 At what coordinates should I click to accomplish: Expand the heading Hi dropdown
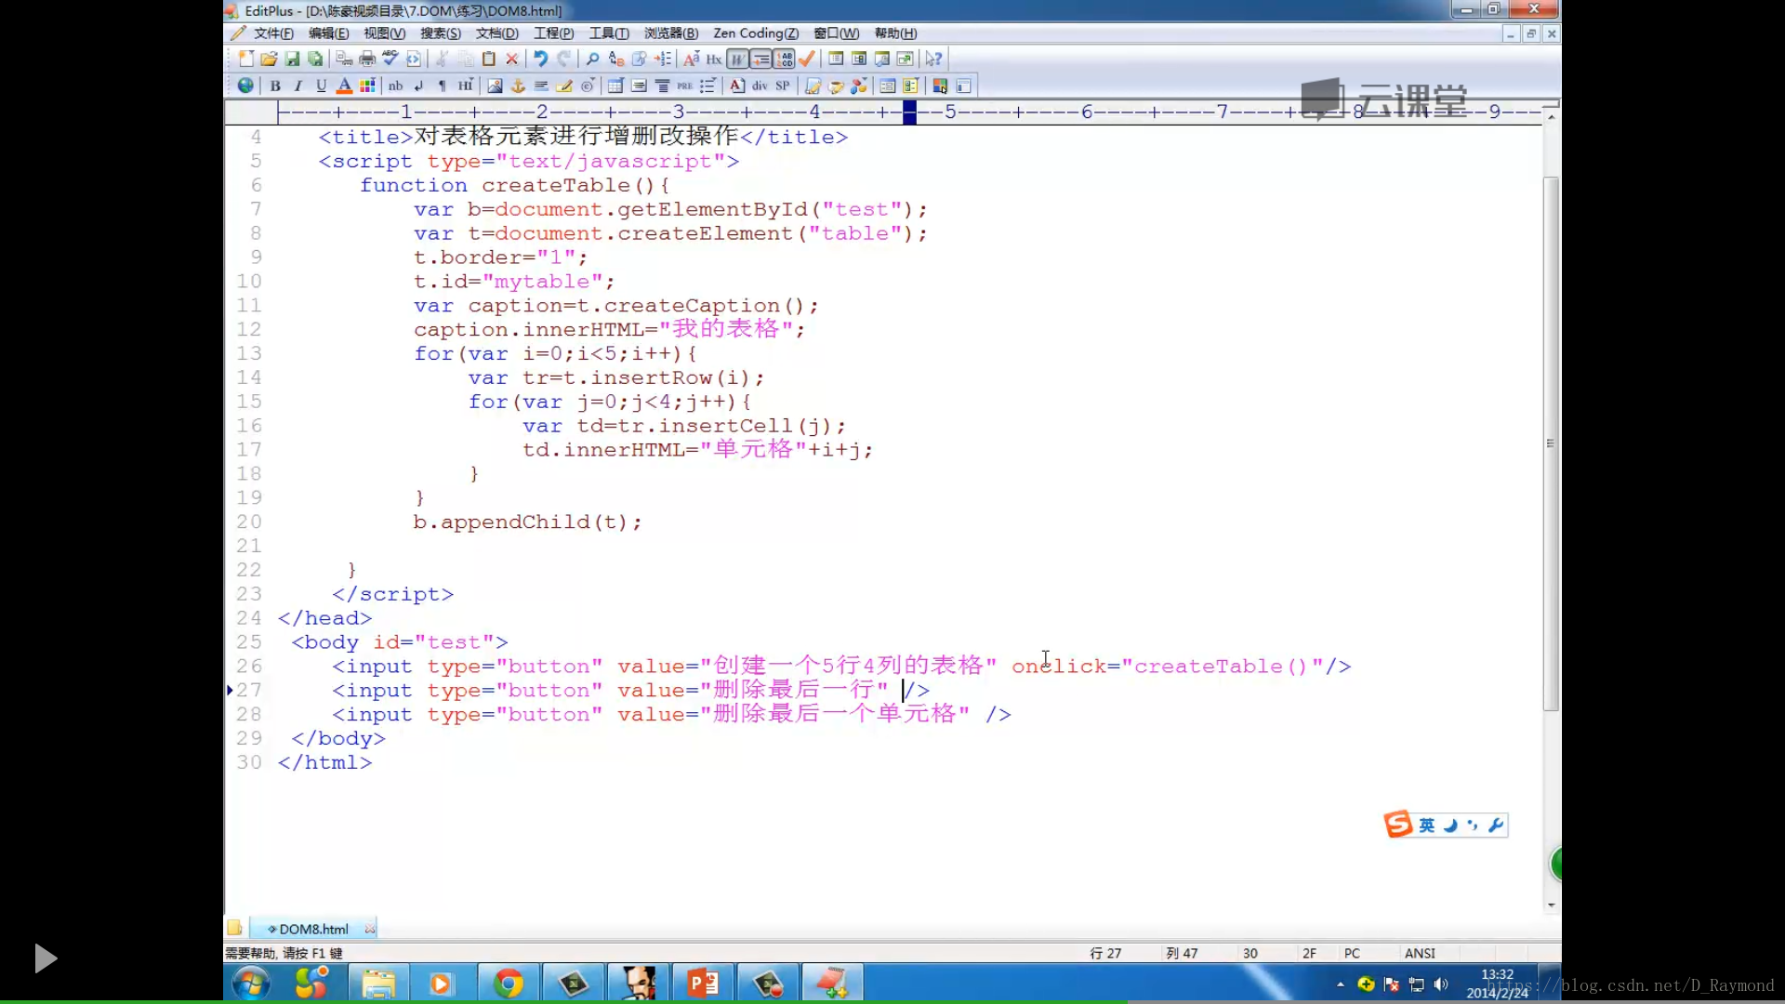click(x=466, y=86)
